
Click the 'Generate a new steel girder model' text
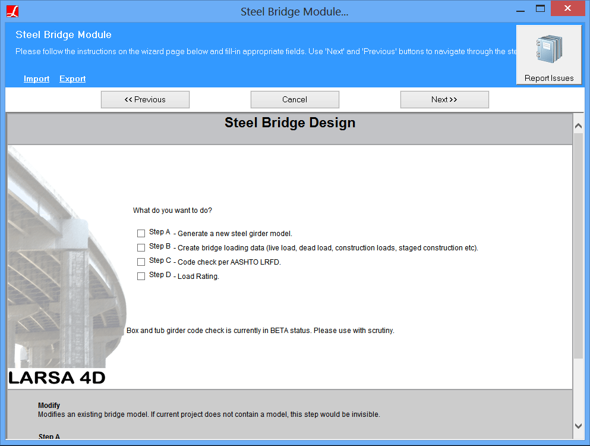[235, 234]
